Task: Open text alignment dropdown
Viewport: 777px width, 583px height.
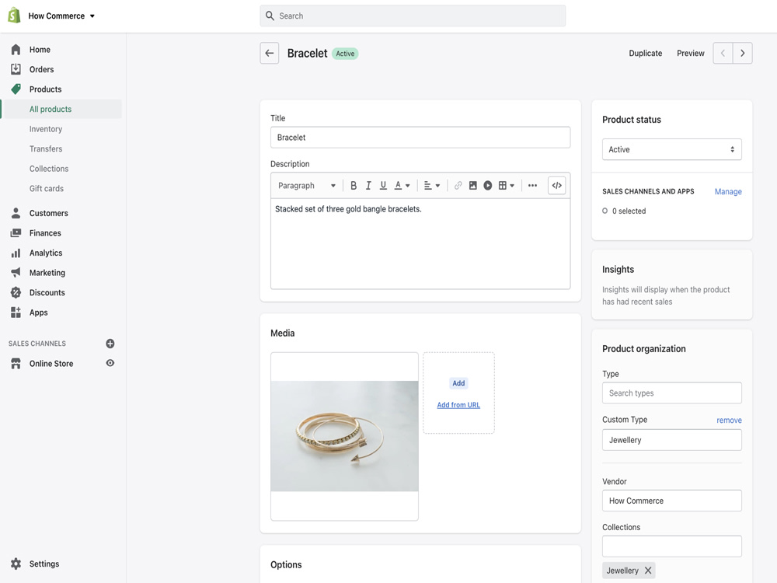Action: click(431, 186)
